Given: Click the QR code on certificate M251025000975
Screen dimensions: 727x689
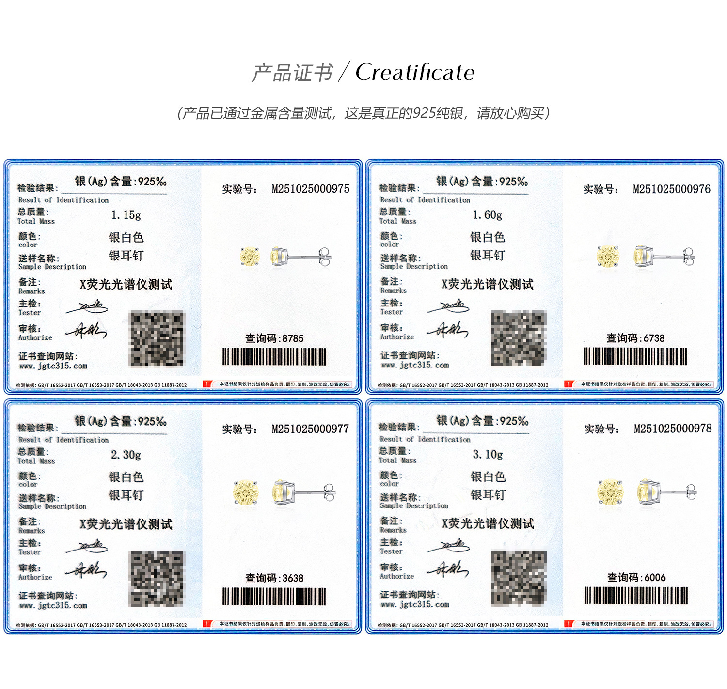Looking at the screenshot, I should 157,339.
